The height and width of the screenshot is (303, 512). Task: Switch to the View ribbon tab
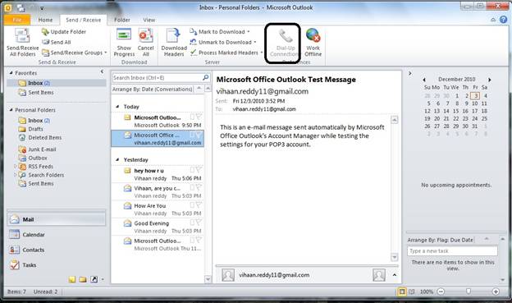149,20
